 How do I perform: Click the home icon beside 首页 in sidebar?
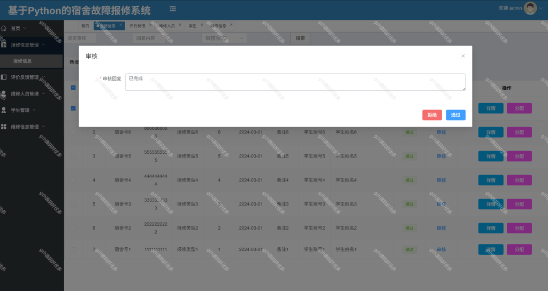4,28
